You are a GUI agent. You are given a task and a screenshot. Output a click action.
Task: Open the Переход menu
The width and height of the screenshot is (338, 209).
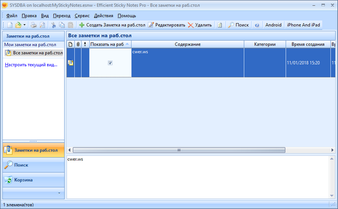click(62, 16)
